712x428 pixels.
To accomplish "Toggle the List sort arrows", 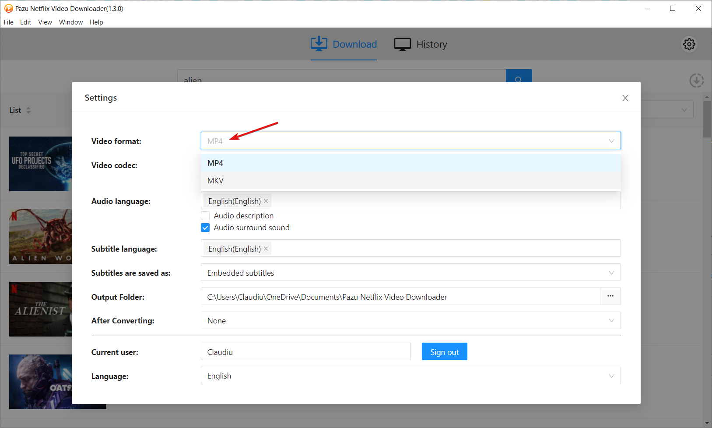I will pyautogui.click(x=28, y=110).
